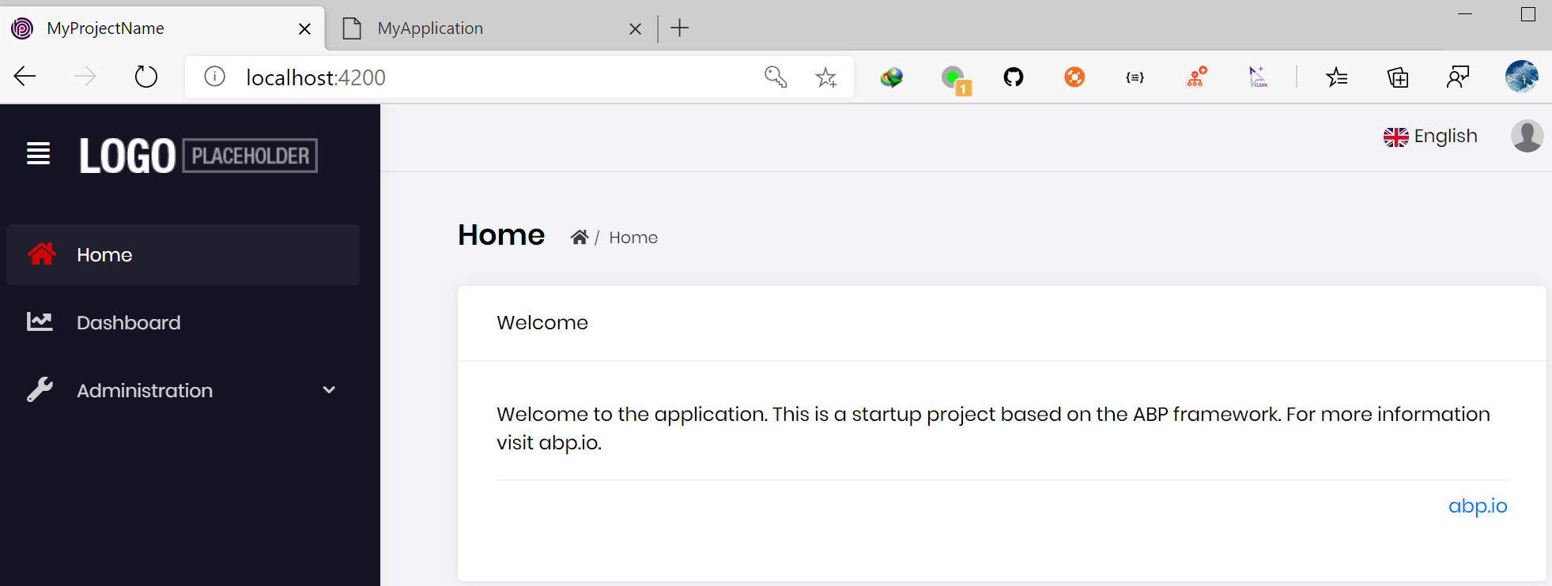Click the Logo Placeholder image

[x=198, y=156]
